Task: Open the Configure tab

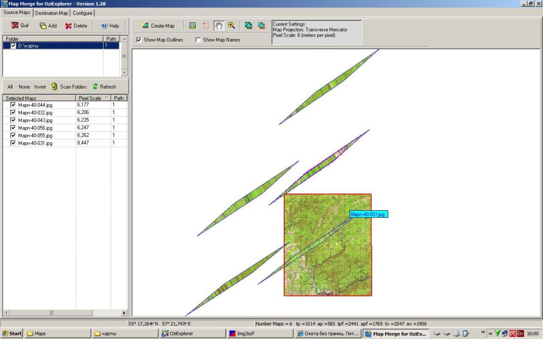Action: (82, 13)
